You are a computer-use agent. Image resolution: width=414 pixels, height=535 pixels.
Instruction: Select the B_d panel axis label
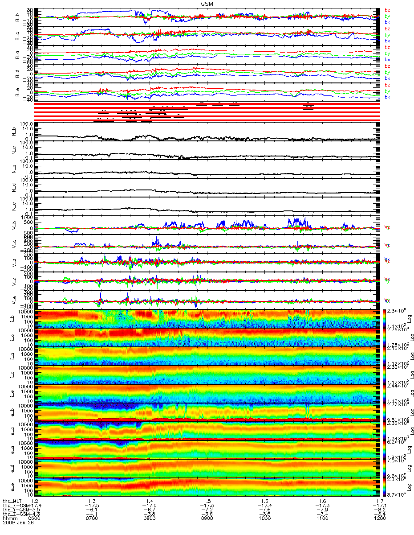17,74
